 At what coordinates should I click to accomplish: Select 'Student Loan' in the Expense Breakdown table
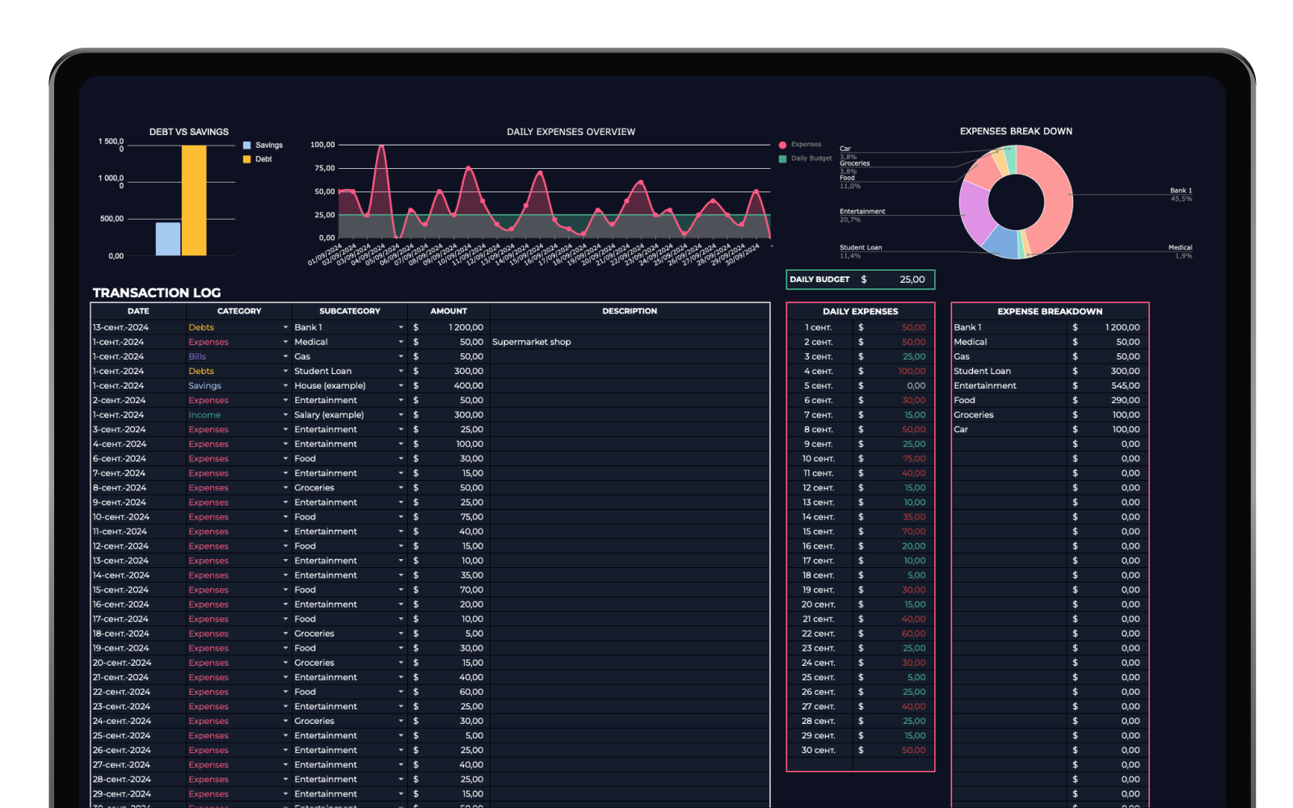(982, 371)
